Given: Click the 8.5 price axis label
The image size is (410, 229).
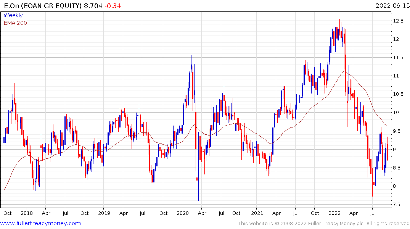Looking at the screenshot, I should pyautogui.click(x=396, y=168).
